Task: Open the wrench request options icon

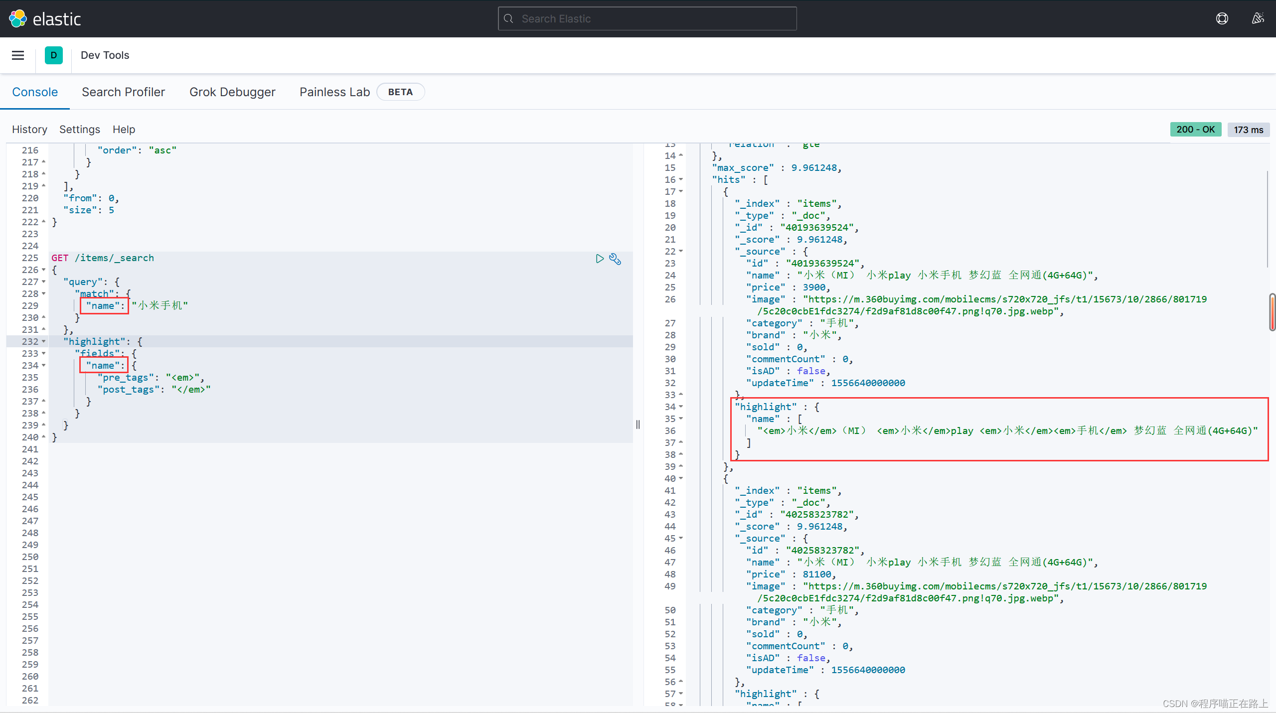Action: pyautogui.click(x=615, y=259)
